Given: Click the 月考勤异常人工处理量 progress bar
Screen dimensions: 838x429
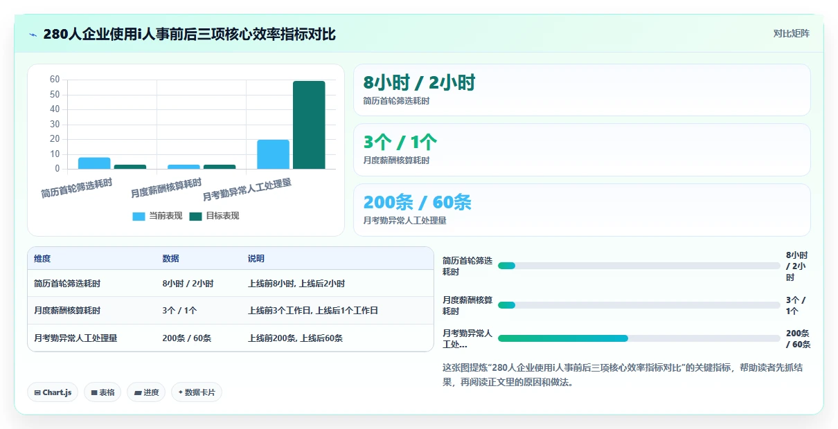Looking at the screenshot, I should tap(639, 338).
